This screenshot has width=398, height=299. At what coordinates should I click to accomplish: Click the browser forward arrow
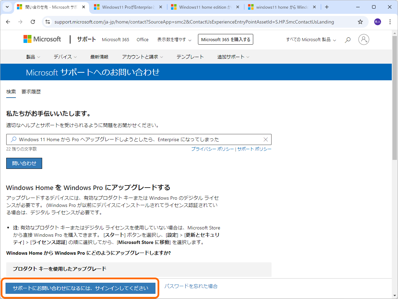20,21
